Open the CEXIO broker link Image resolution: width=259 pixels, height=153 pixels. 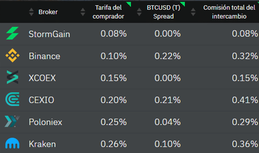click(41, 100)
